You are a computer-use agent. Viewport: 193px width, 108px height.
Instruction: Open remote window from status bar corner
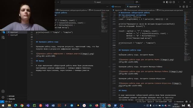tap(2, 102)
